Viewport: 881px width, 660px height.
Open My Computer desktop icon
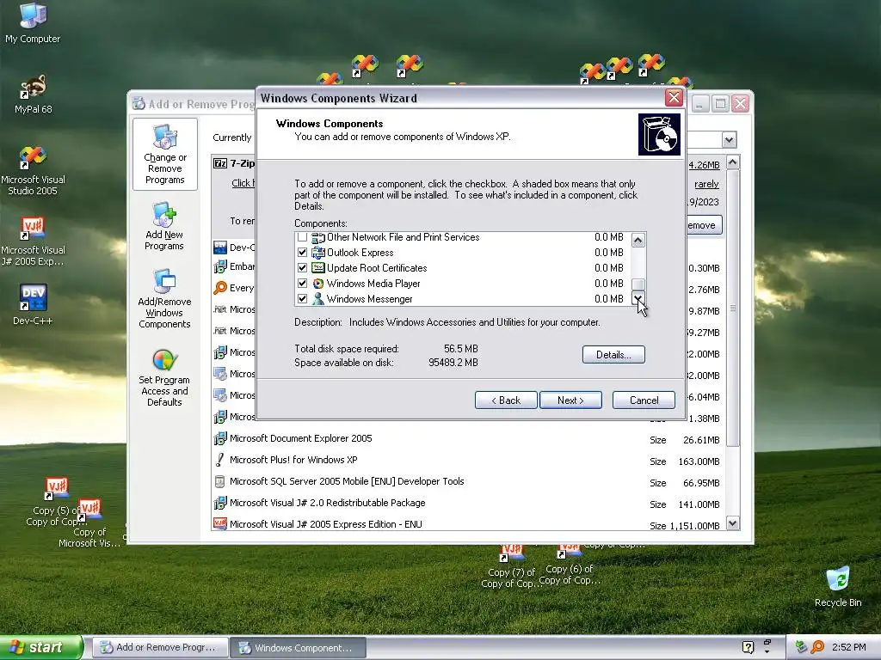(33, 22)
